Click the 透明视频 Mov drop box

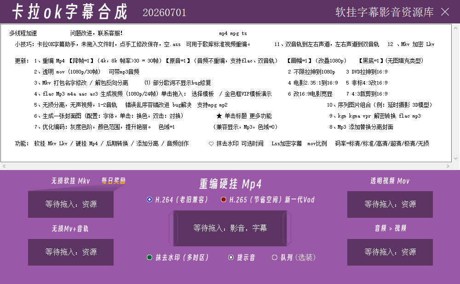(x=390, y=204)
